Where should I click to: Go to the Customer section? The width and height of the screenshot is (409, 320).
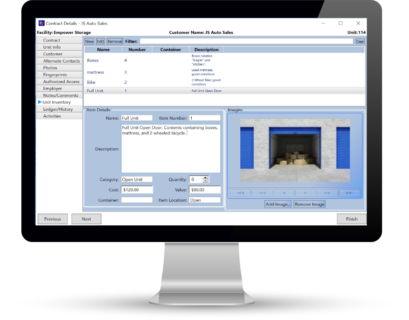coord(60,54)
